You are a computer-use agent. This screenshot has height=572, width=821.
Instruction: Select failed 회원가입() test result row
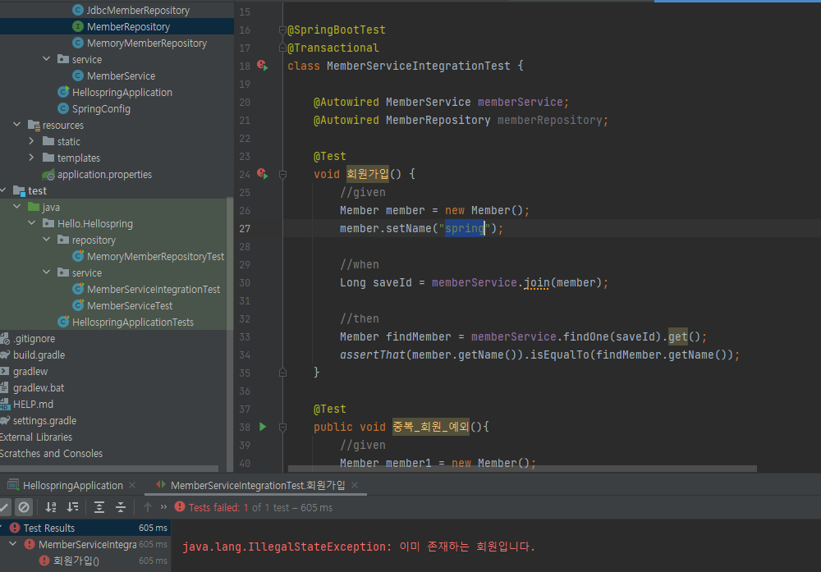85,561
